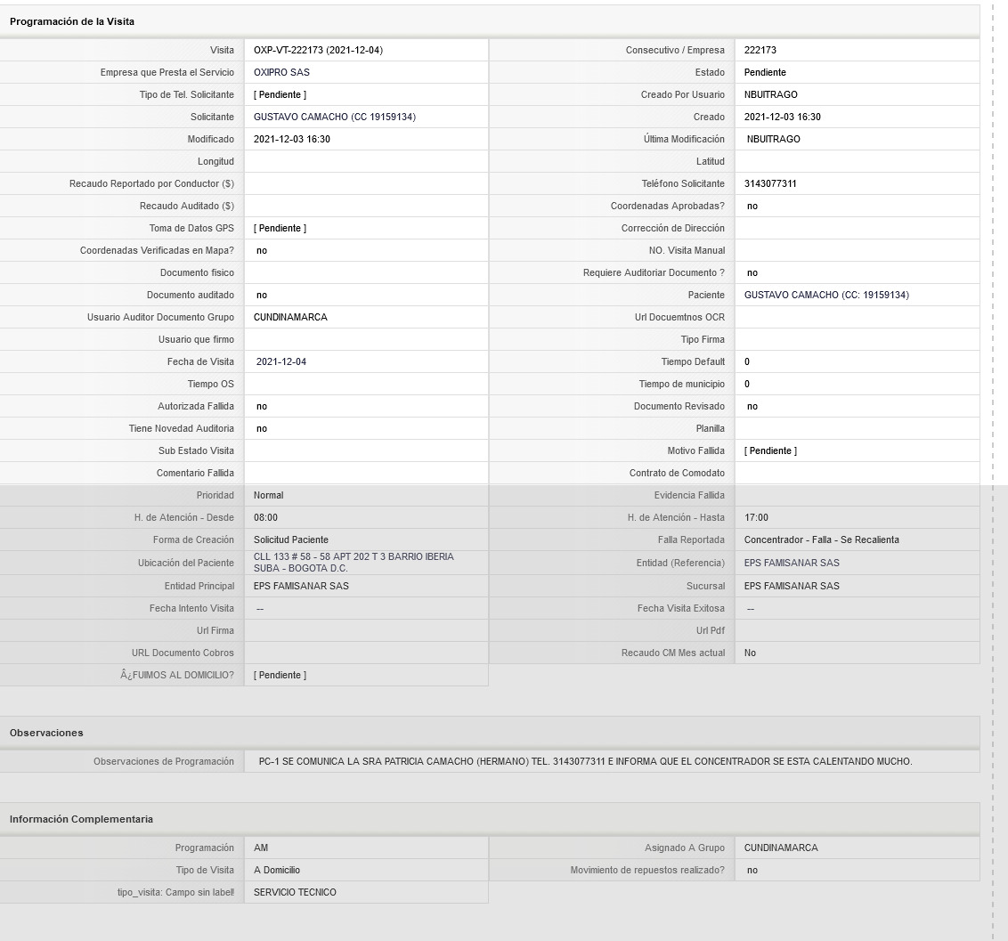
Task: Open patient address CLL 133 # 58 - 58 link
Action: (354, 563)
